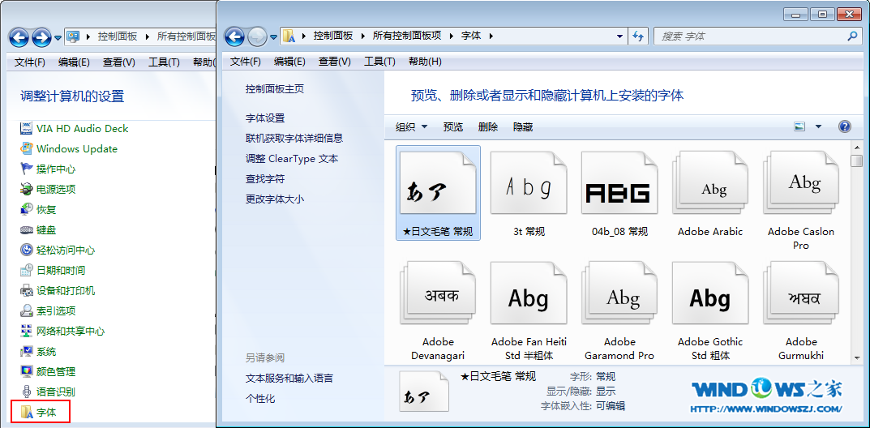The height and width of the screenshot is (428, 870).
Task: Open the Windows Update icon
Action: click(x=27, y=149)
